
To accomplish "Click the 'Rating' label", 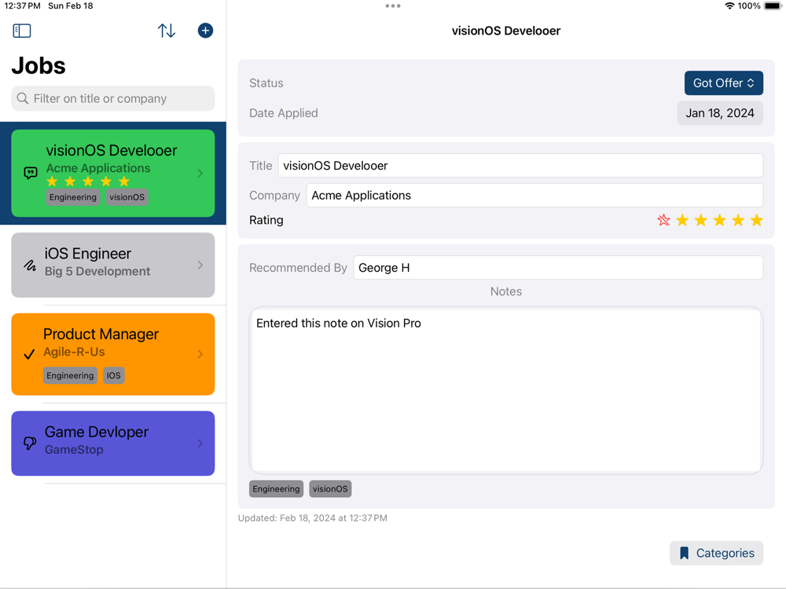I will 266,221.
